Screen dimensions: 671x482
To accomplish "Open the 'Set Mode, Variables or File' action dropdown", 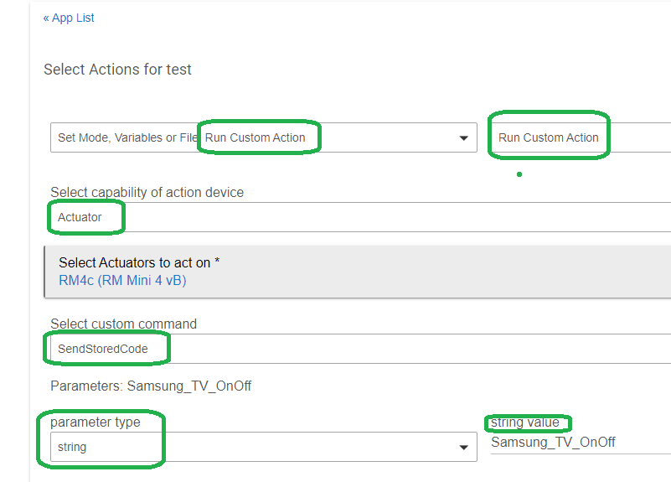I will point(126,137).
